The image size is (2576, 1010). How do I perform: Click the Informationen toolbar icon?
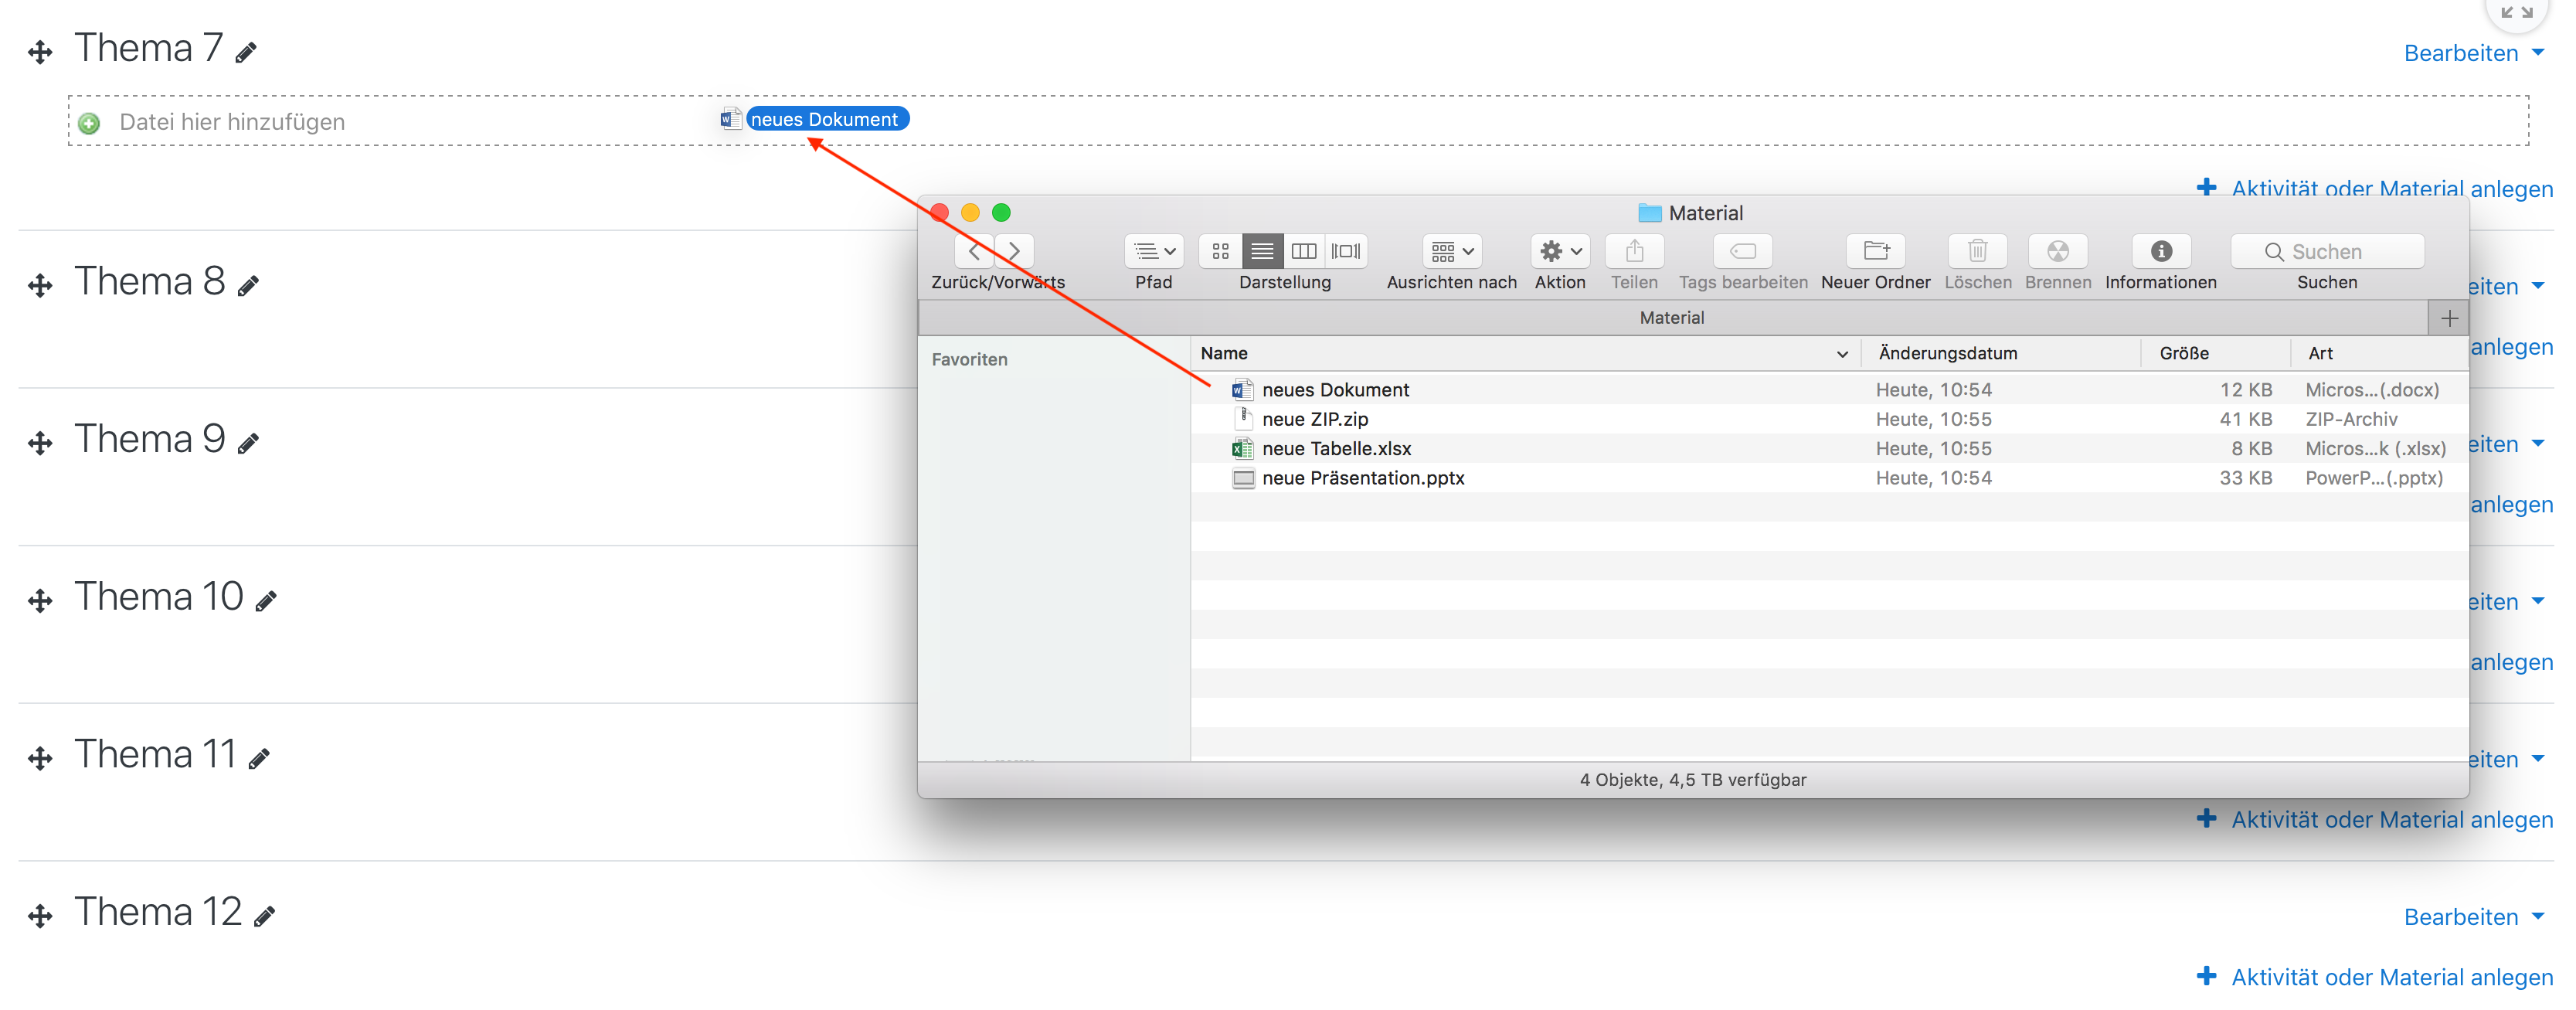pyautogui.click(x=2160, y=251)
